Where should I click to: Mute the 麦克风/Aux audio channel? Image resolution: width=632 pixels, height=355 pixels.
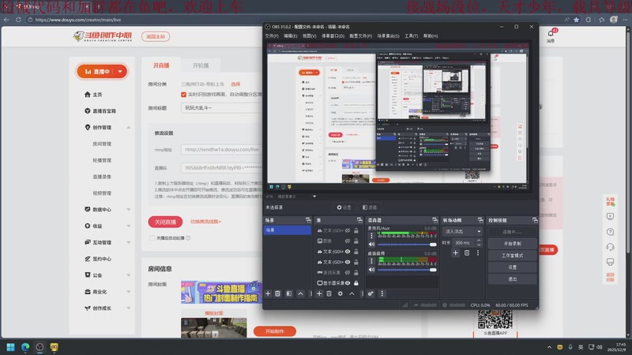[371, 245]
